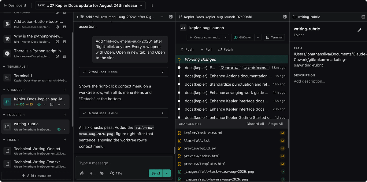This screenshot has height=182, width=367.
Task: Collapse the CHANGES section in sidebar
Action: point(4,90)
